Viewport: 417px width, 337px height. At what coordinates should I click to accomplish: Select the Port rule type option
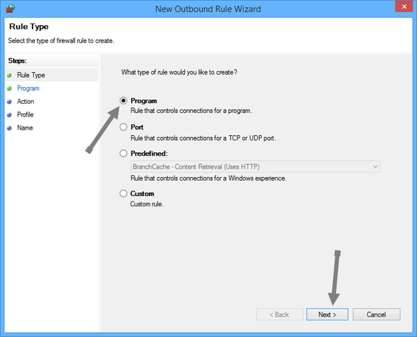[123, 127]
